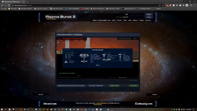Open the News menu item

pyautogui.click(x=95, y=20)
